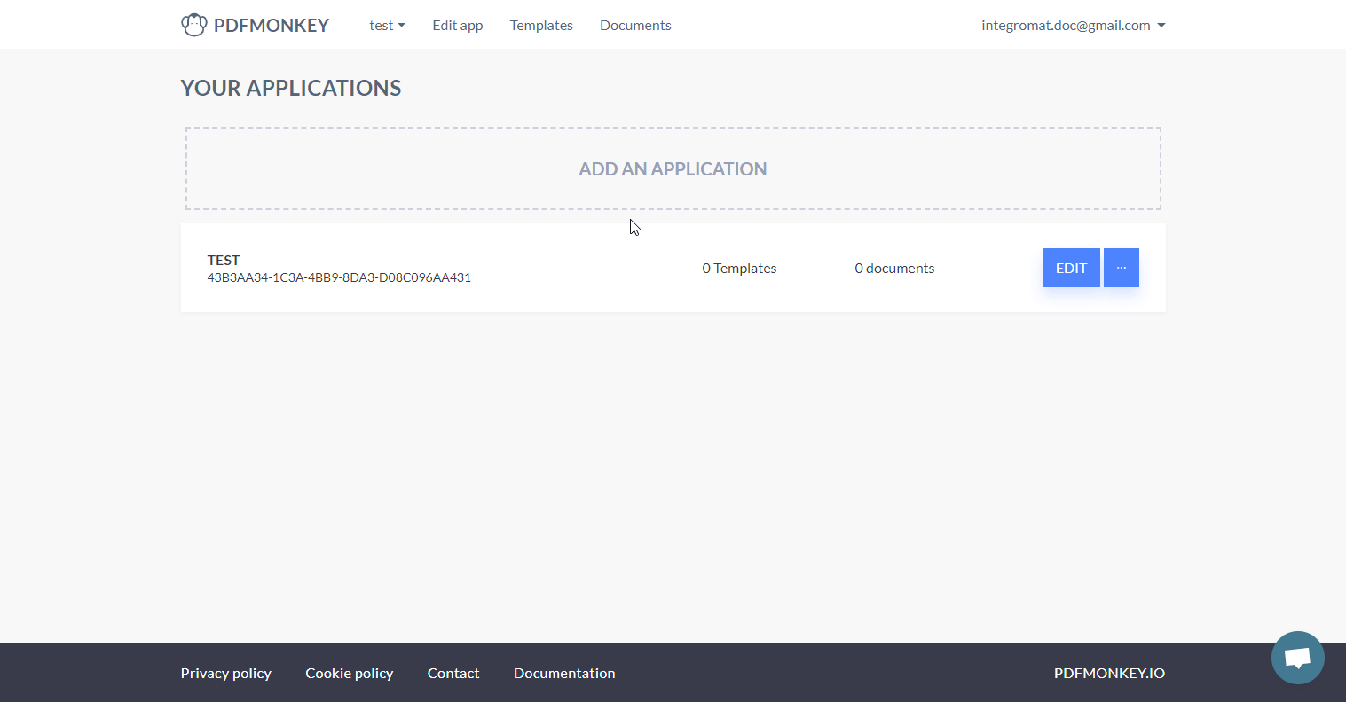The width and height of the screenshot is (1346, 702).
Task: Go to Edit app in navigation
Action: (x=458, y=26)
